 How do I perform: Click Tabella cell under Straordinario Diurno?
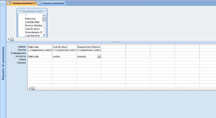tap(89, 50)
